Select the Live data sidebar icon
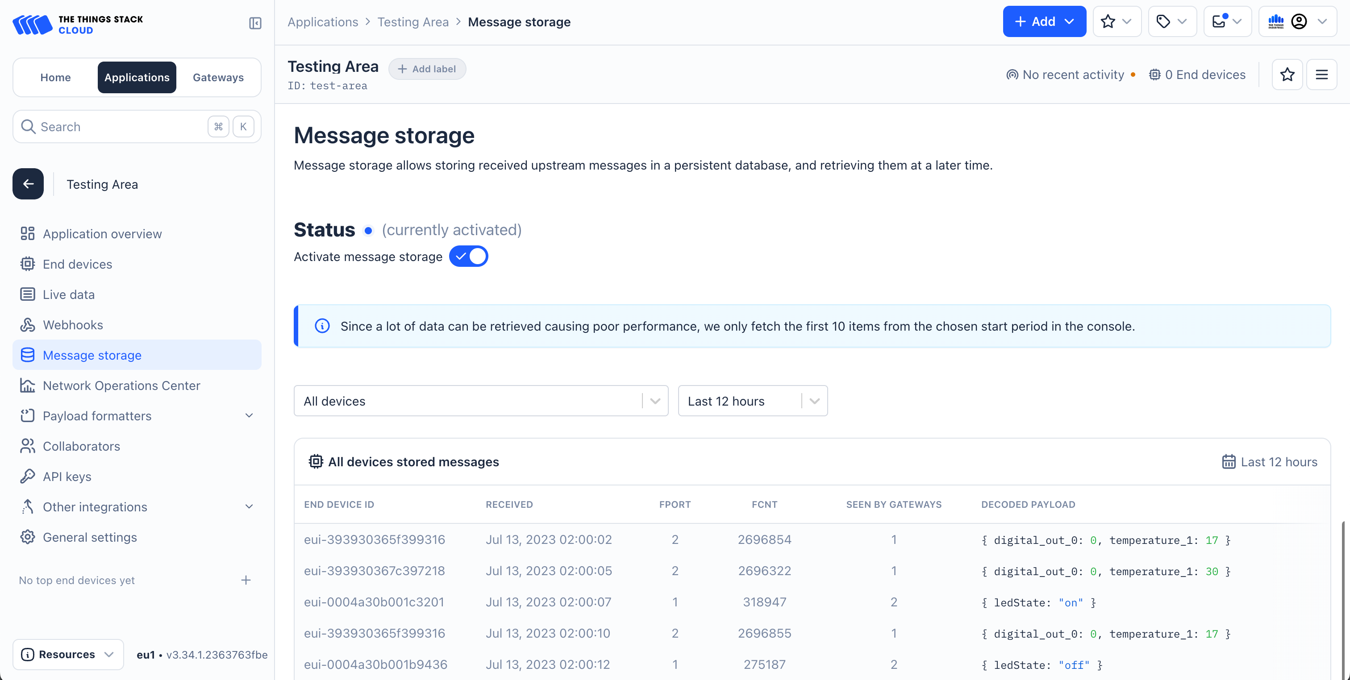 (x=28, y=294)
